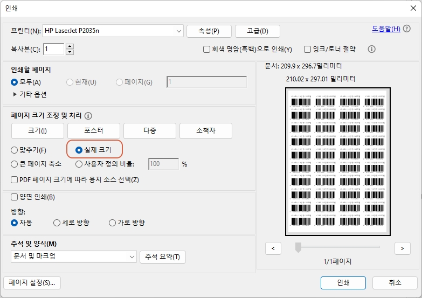Check PDF 페이지 크기에 따라 용지 소스 선택
Viewport: 422px width, 298px height.
[x=14, y=179]
